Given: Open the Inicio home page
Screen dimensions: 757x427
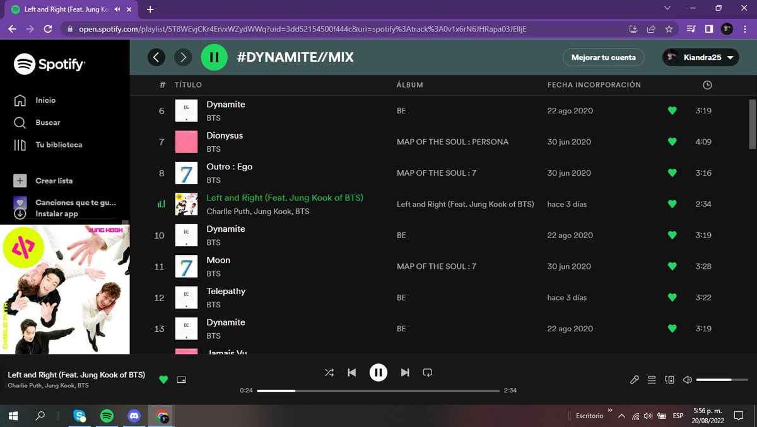Looking at the screenshot, I should (x=35, y=100).
